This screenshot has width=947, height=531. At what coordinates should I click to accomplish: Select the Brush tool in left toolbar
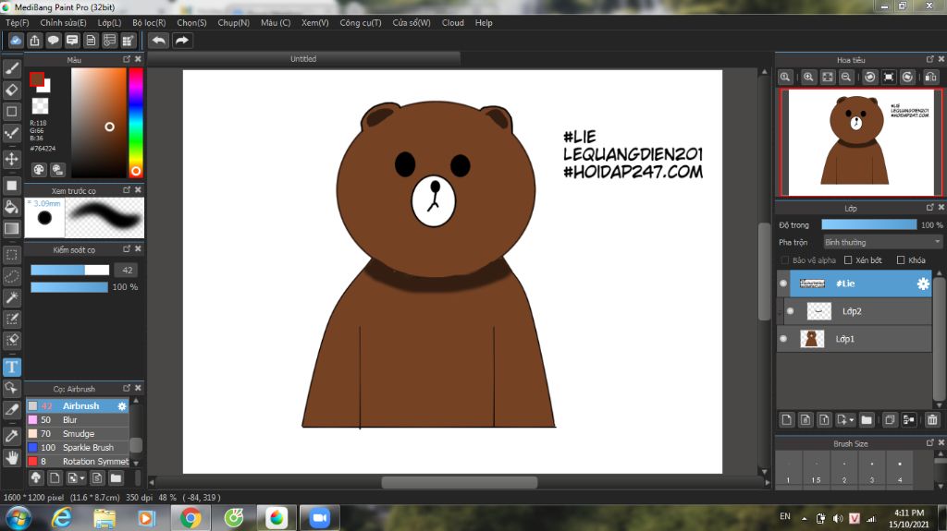(11, 68)
